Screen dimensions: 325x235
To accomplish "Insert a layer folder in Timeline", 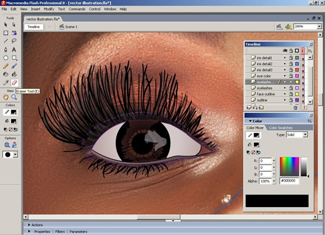I will 261,107.
